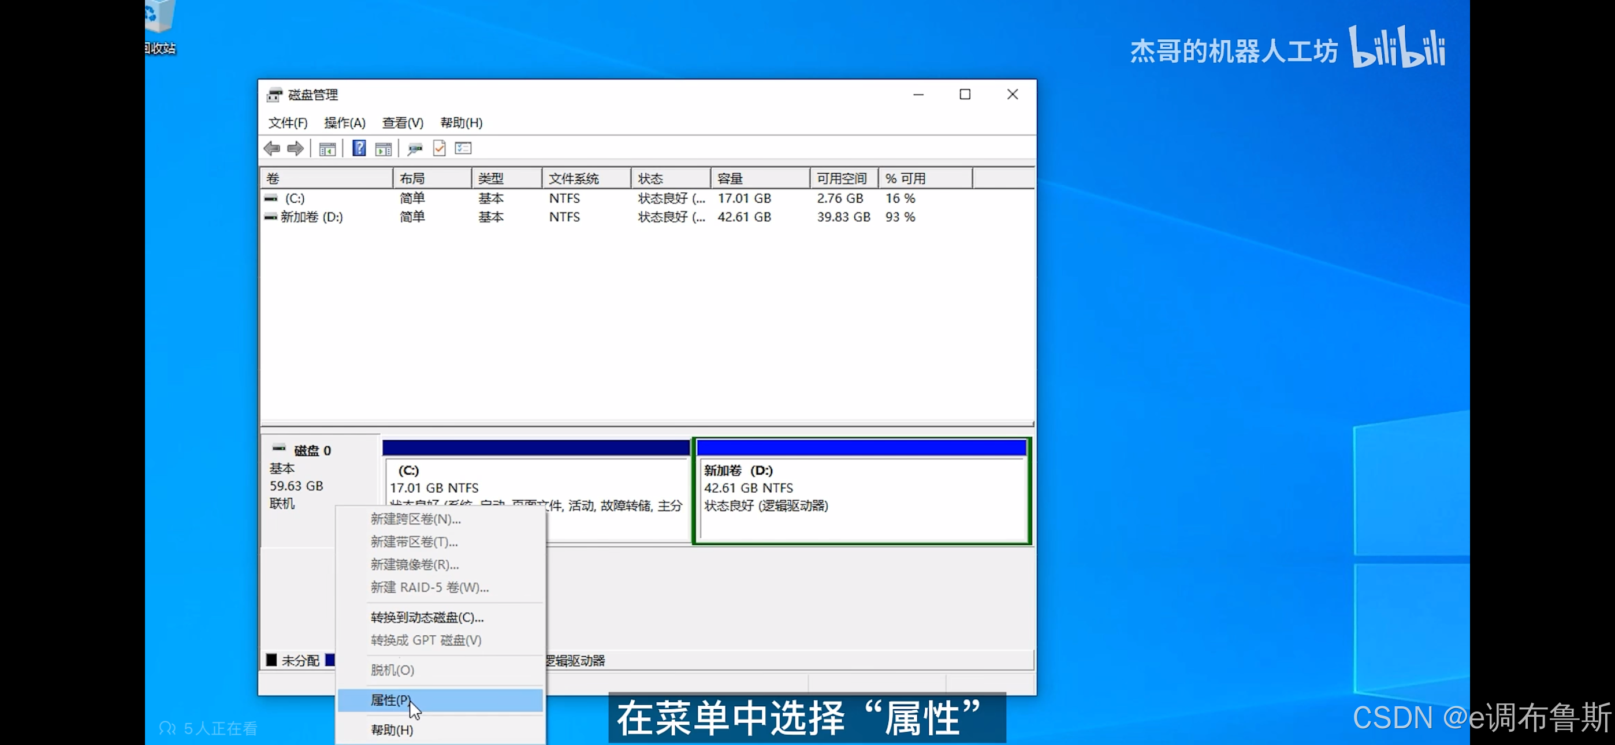Sort by the 可用空间 column header

pyautogui.click(x=844, y=178)
